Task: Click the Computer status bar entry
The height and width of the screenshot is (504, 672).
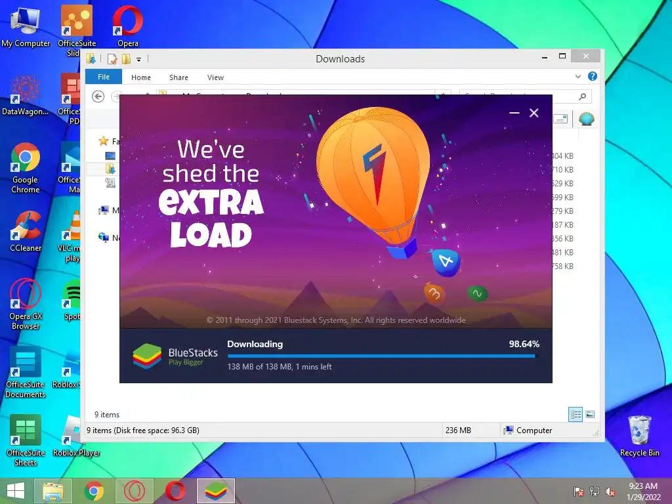Action: (528, 430)
